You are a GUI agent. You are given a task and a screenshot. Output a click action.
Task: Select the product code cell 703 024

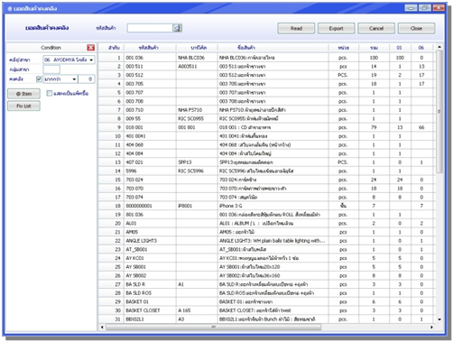(x=150, y=180)
